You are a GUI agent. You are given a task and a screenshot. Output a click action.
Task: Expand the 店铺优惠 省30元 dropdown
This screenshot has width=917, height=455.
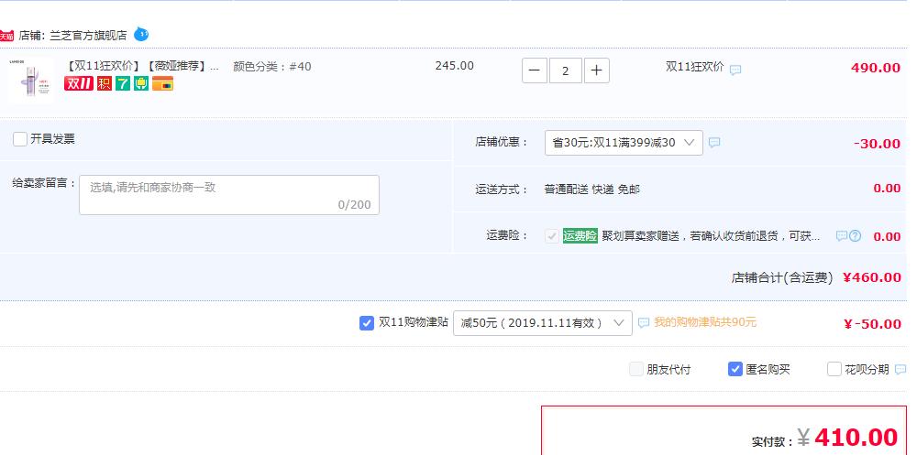pos(624,143)
